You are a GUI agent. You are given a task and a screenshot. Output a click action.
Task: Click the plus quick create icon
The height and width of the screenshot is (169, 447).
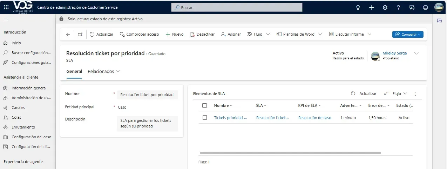372,7
